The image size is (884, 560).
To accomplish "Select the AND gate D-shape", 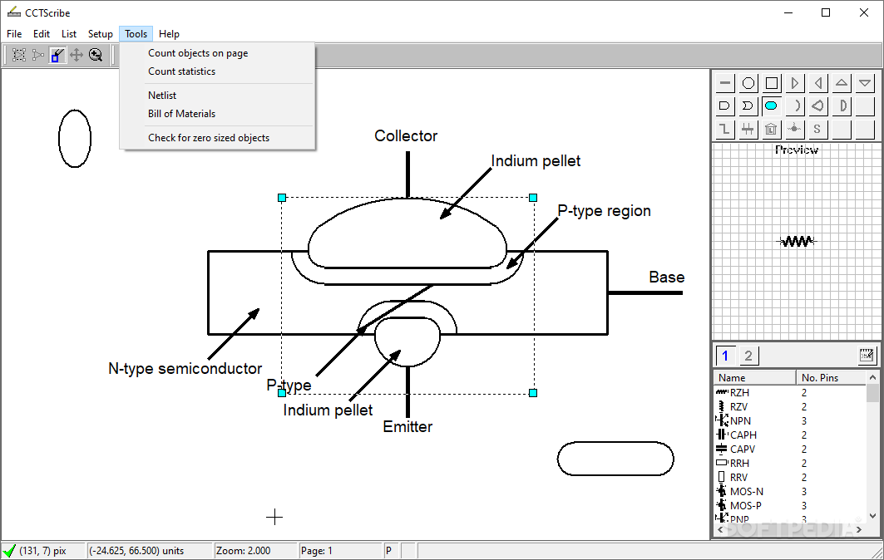I will [725, 106].
